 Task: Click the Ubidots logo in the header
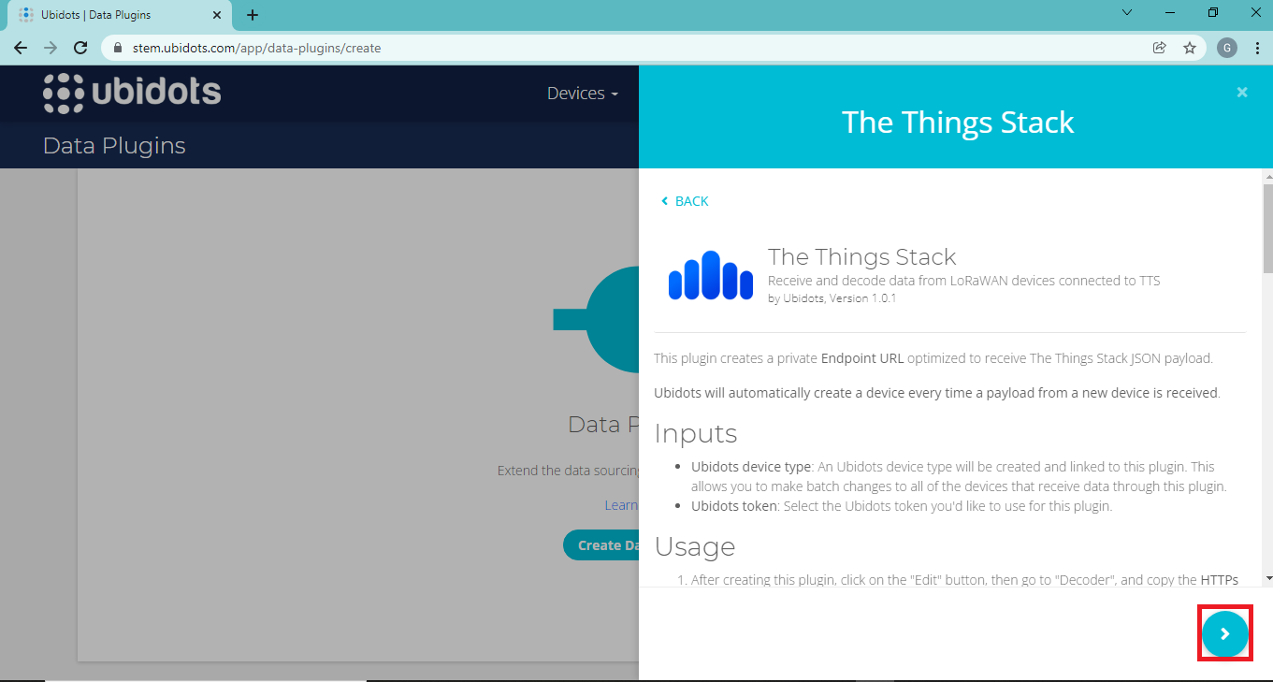pos(132,93)
